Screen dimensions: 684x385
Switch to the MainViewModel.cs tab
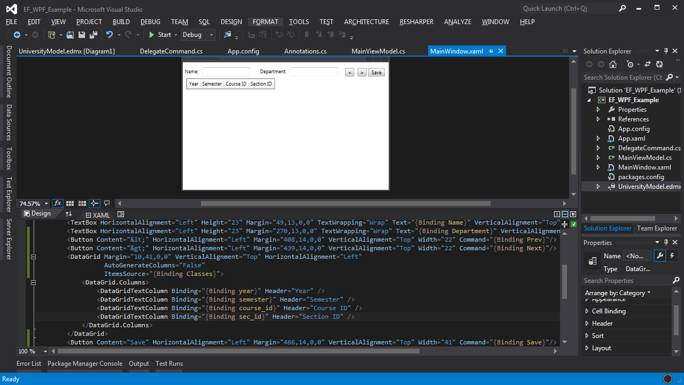pyautogui.click(x=378, y=51)
